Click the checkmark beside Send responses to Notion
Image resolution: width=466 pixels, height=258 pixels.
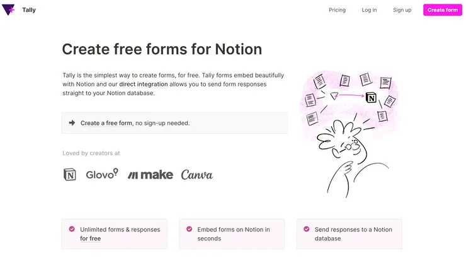tap(306, 229)
